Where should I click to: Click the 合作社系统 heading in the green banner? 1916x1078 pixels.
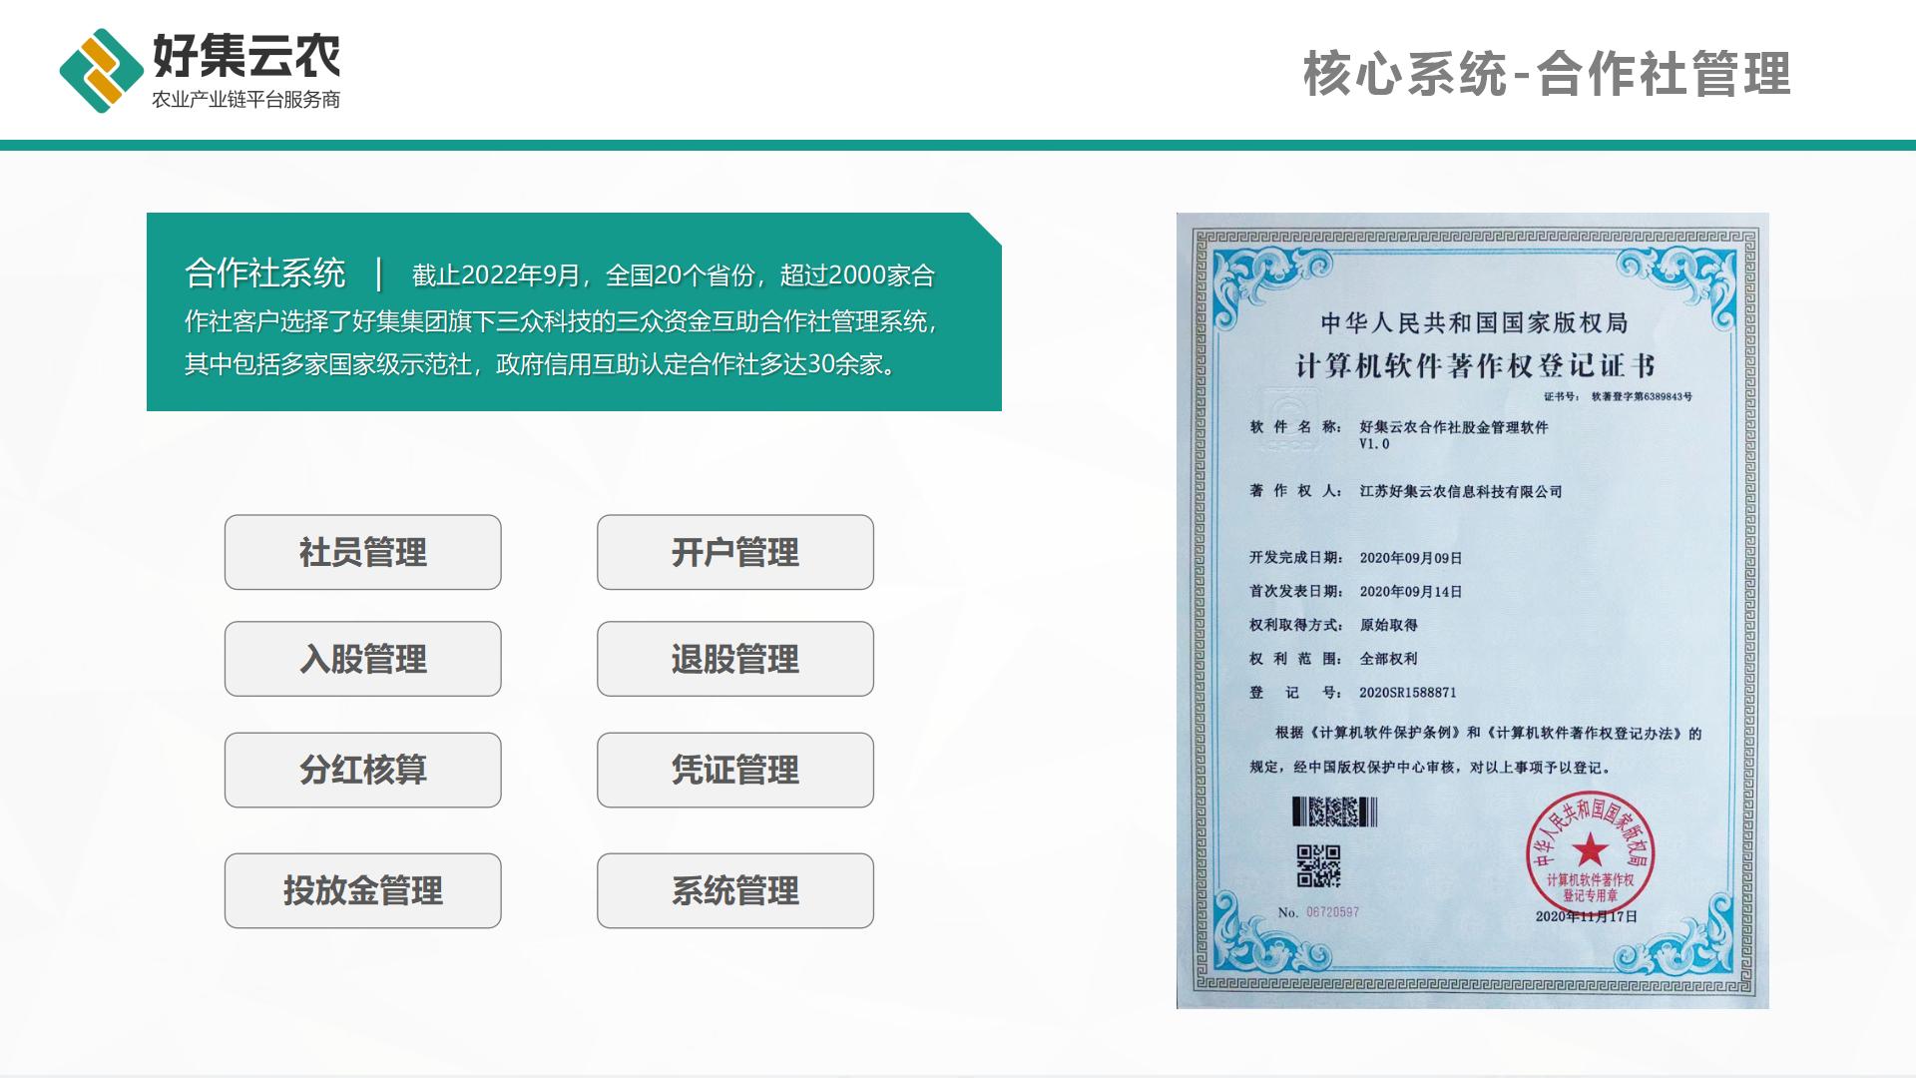(x=264, y=272)
